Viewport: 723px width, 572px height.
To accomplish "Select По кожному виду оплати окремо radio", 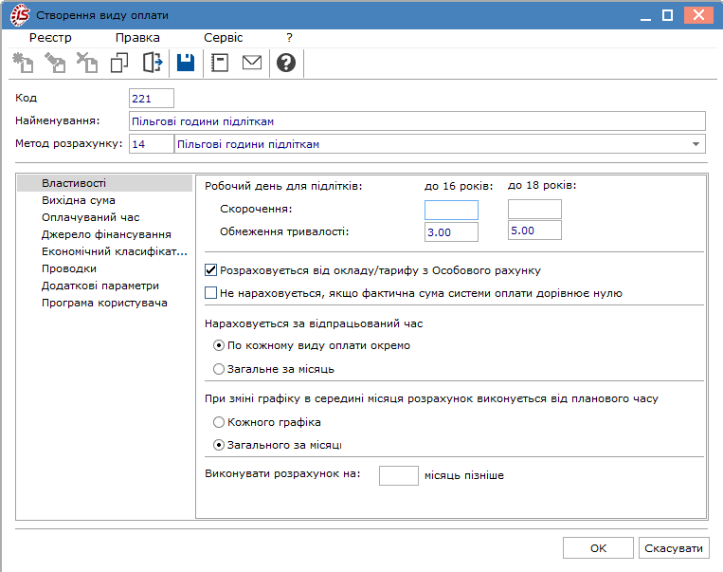I will pos(219,345).
